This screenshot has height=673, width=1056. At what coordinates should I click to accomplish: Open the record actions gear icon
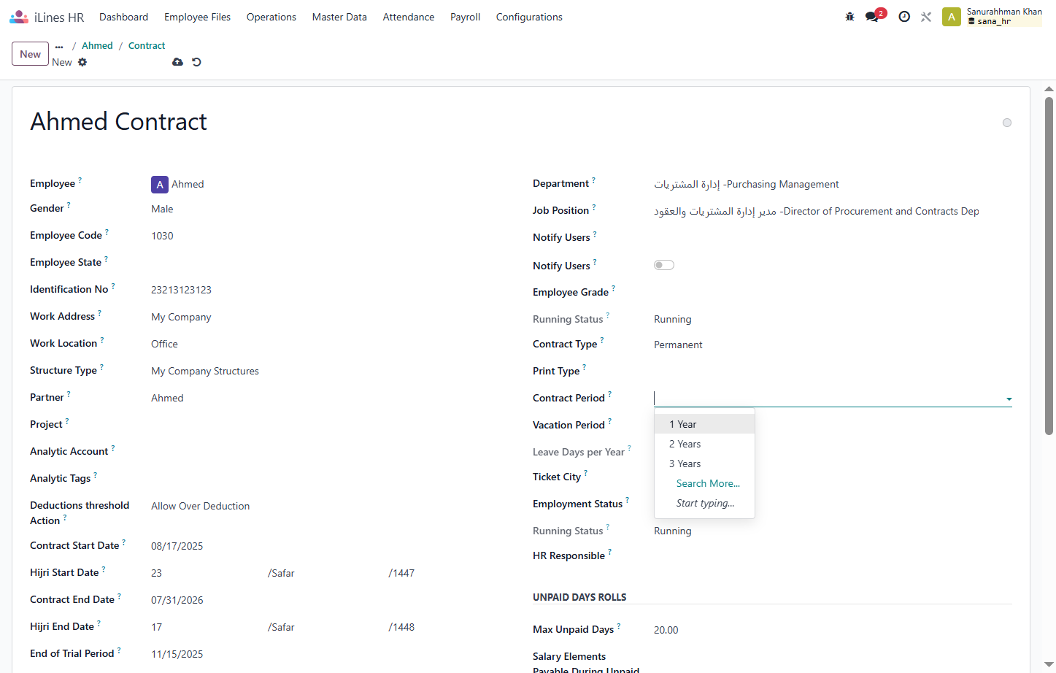pos(82,62)
